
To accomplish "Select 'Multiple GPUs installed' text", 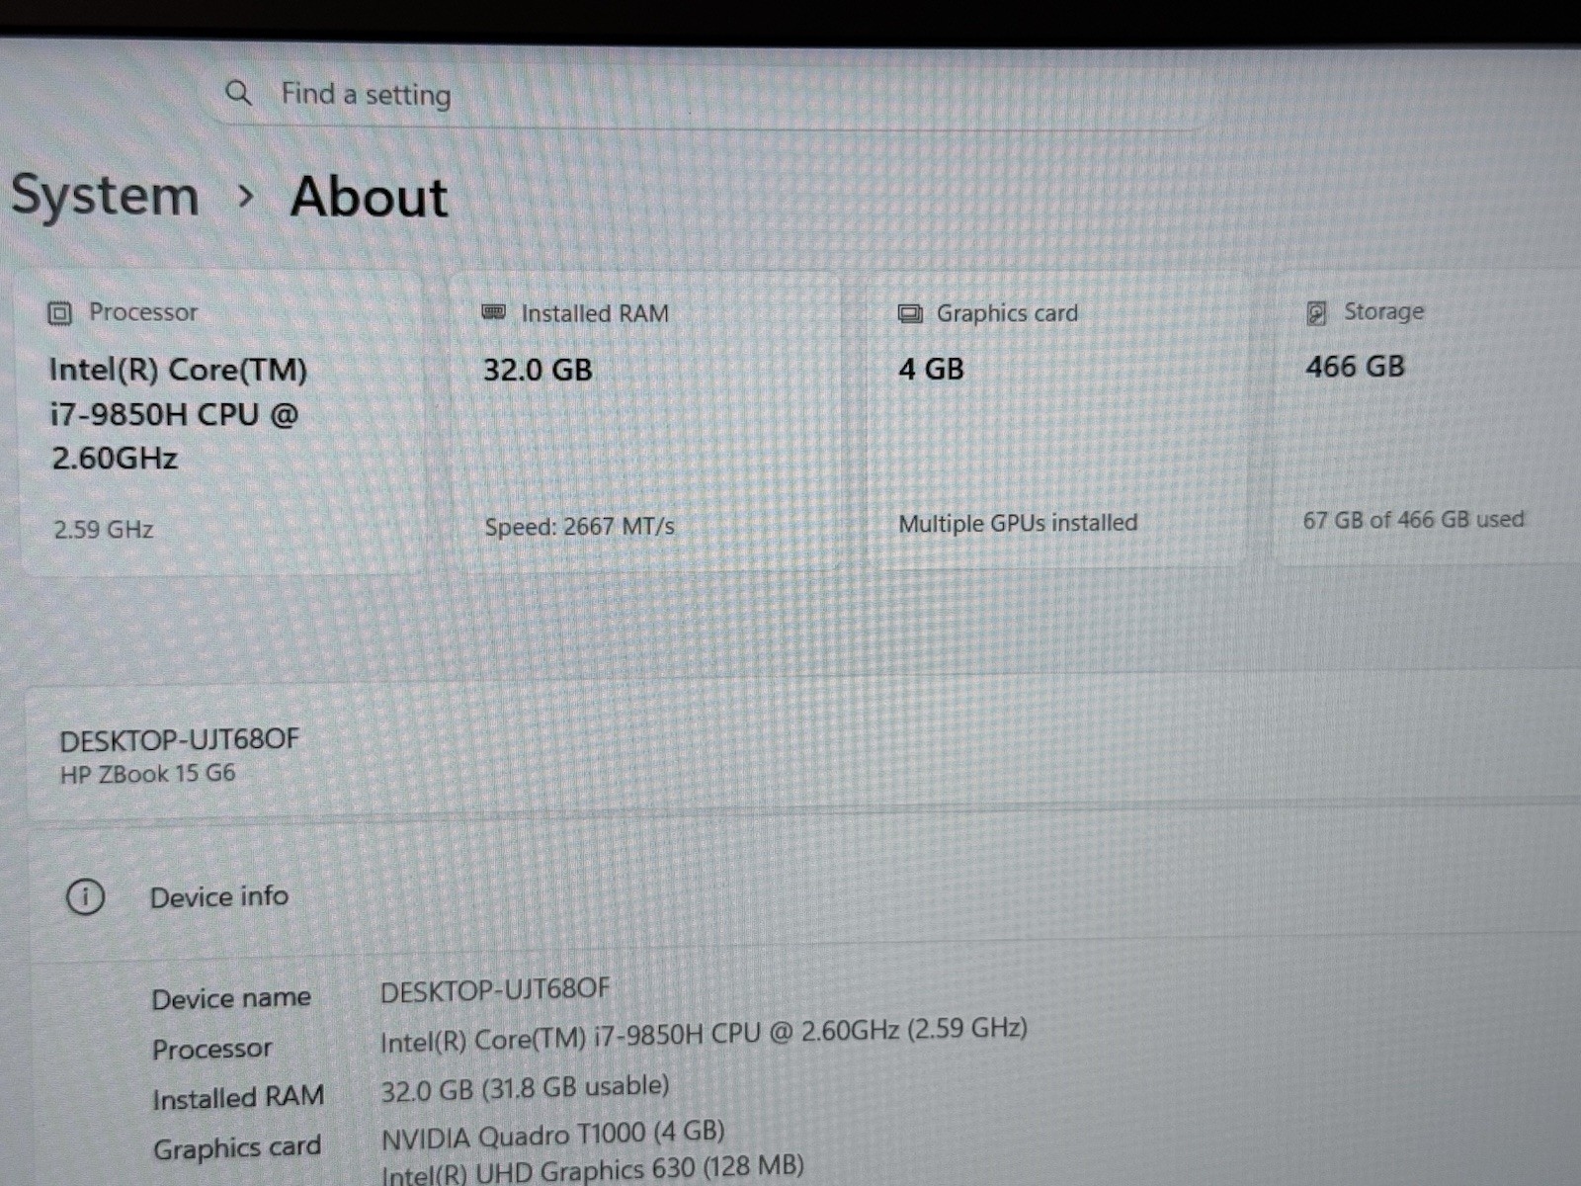I will point(1018,523).
